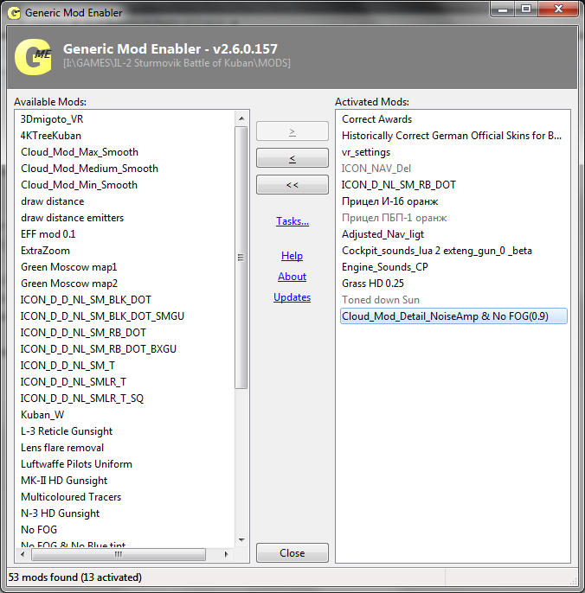Select 'Grass HD 0.25' activated mod

373,284
